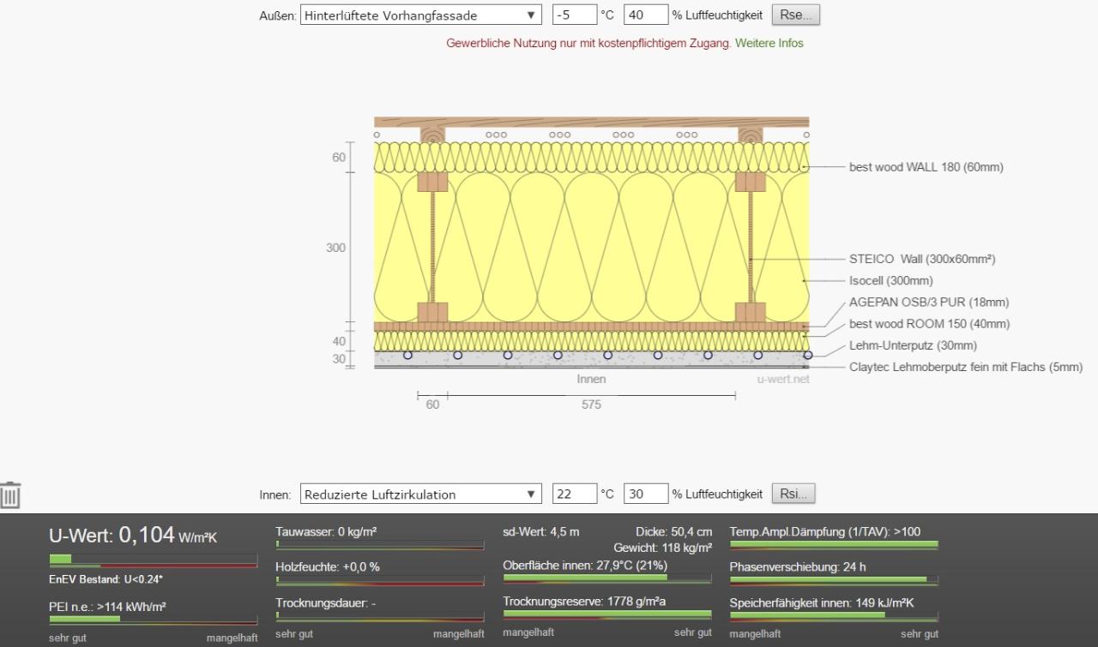
Task: Click the Gewerbliche Nutzung notice text
Action: pyautogui.click(x=589, y=43)
